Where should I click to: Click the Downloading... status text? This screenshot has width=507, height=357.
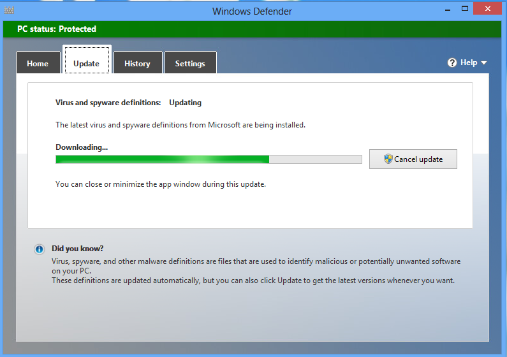point(82,147)
